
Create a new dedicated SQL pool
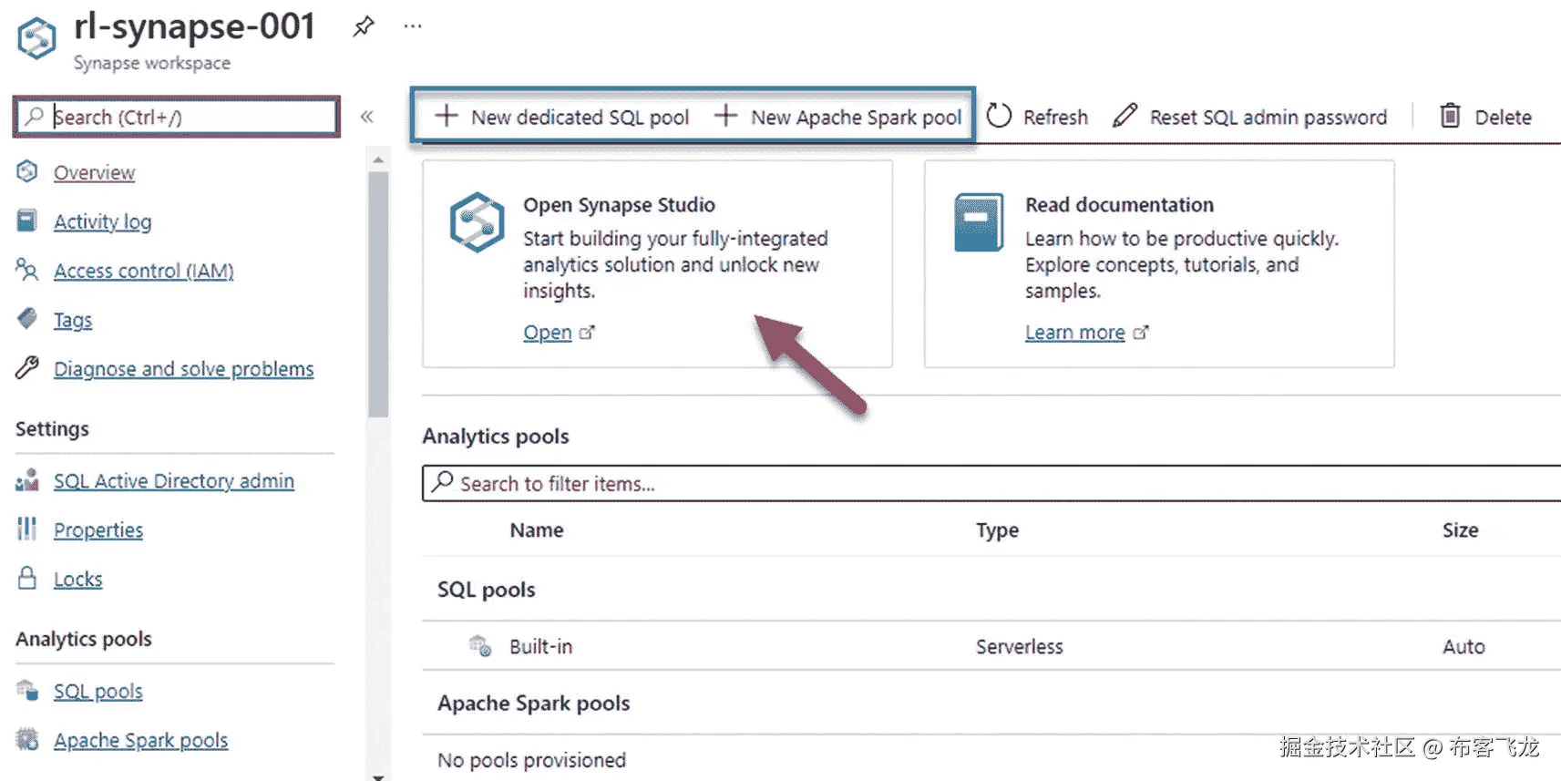(562, 118)
